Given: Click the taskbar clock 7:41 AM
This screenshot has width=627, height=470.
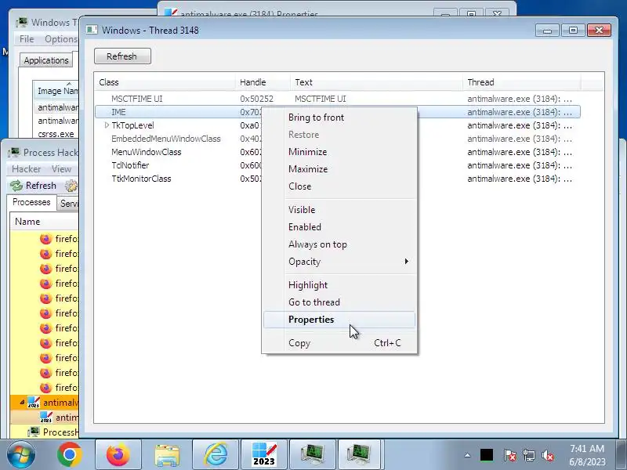Looking at the screenshot, I should [586, 455].
